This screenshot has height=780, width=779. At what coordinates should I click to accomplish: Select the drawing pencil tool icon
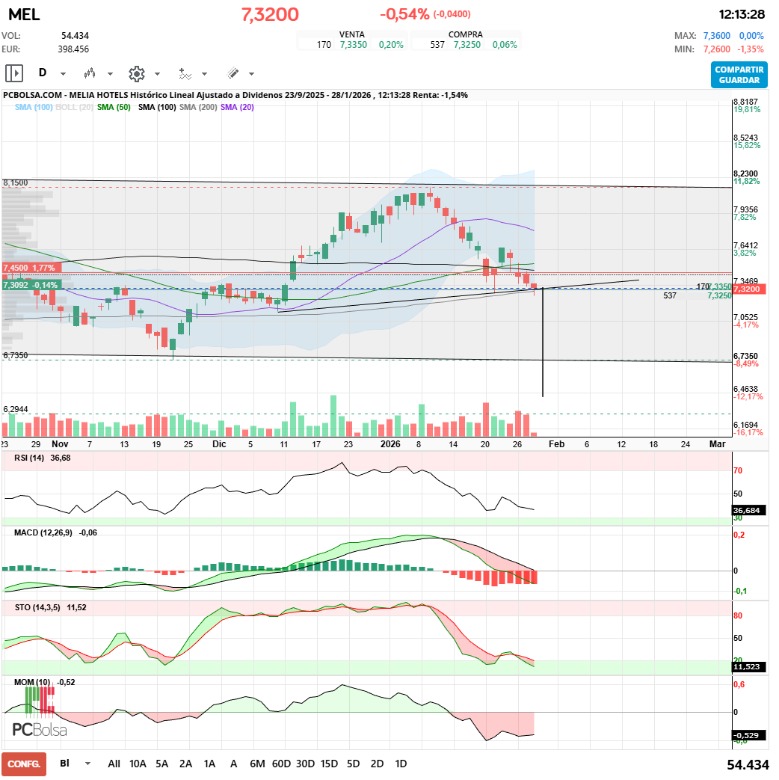232,73
